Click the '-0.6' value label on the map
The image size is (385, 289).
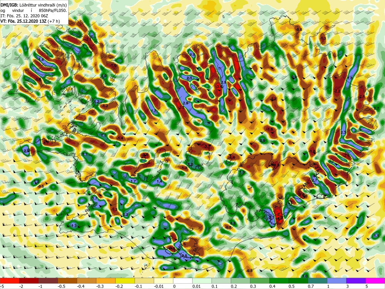click(x=40, y=187)
